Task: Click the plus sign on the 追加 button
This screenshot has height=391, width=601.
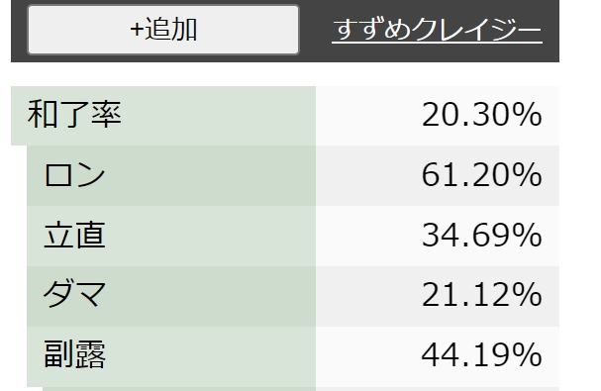Action: point(137,30)
